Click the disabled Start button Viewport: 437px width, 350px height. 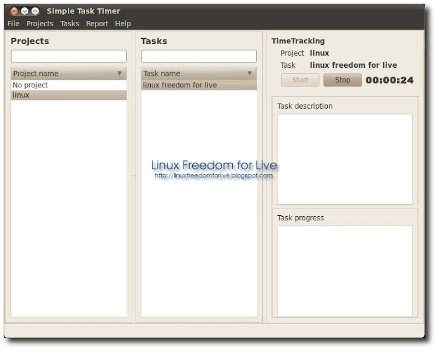pos(300,80)
